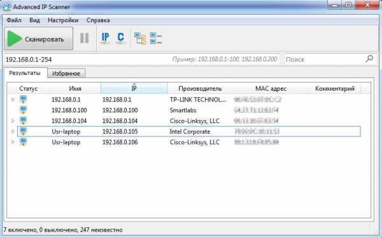Sort by the Комментарий column header
The width and height of the screenshot is (382, 238).
[x=335, y=89]
